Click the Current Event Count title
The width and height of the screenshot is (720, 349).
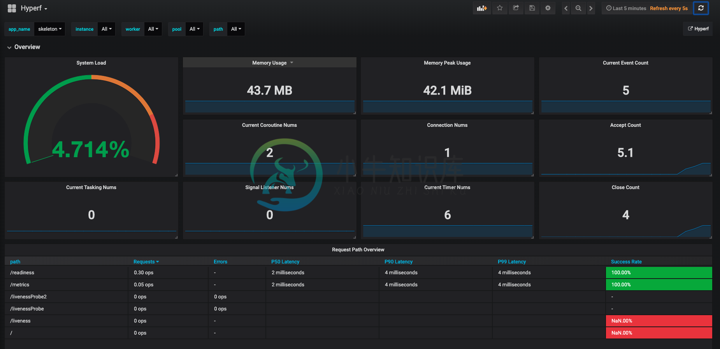point(625,63)
